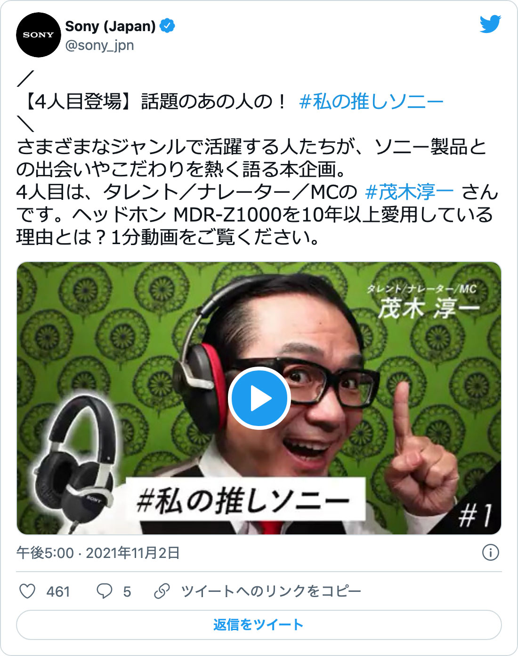Click the @sony_jpn handle
The width and height of the screenshot is (518, 656).
(99, 45)
